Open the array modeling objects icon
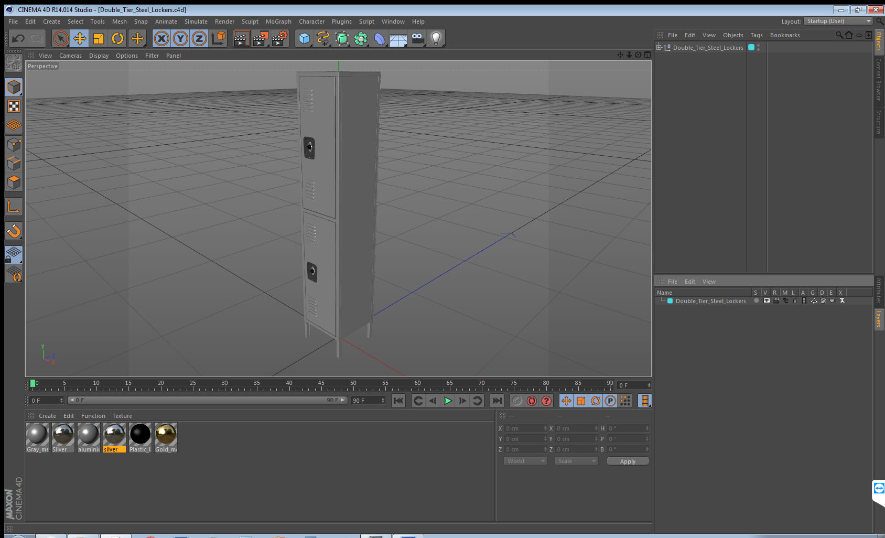 [361, 38]
